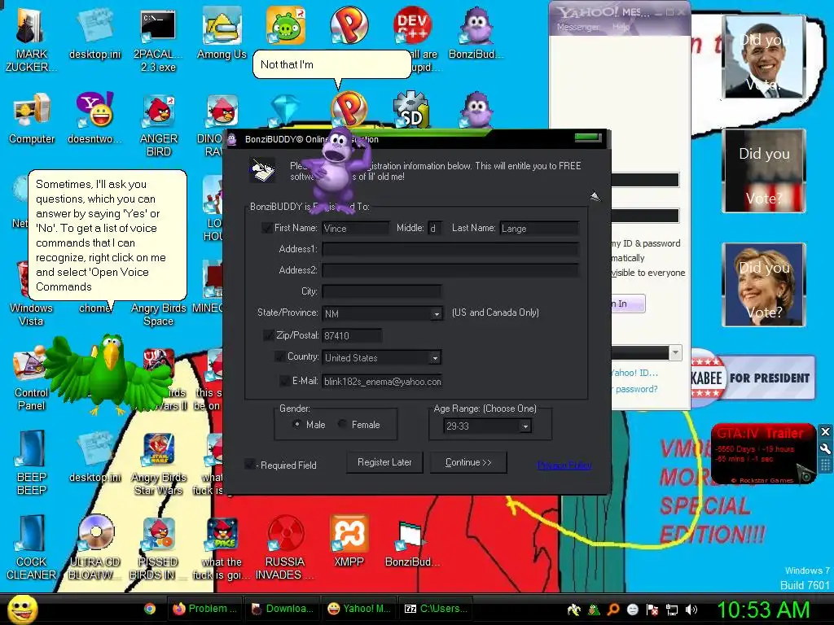This screenshot has width=834, height=625.
Task: Click Yahoo! ID link in Messenger
Action: (634, 373)
